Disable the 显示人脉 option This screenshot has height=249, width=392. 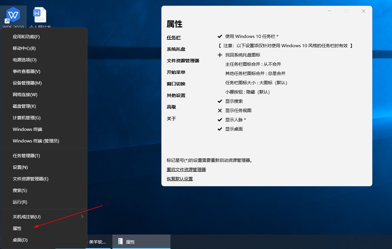click(x=220, y=120)
